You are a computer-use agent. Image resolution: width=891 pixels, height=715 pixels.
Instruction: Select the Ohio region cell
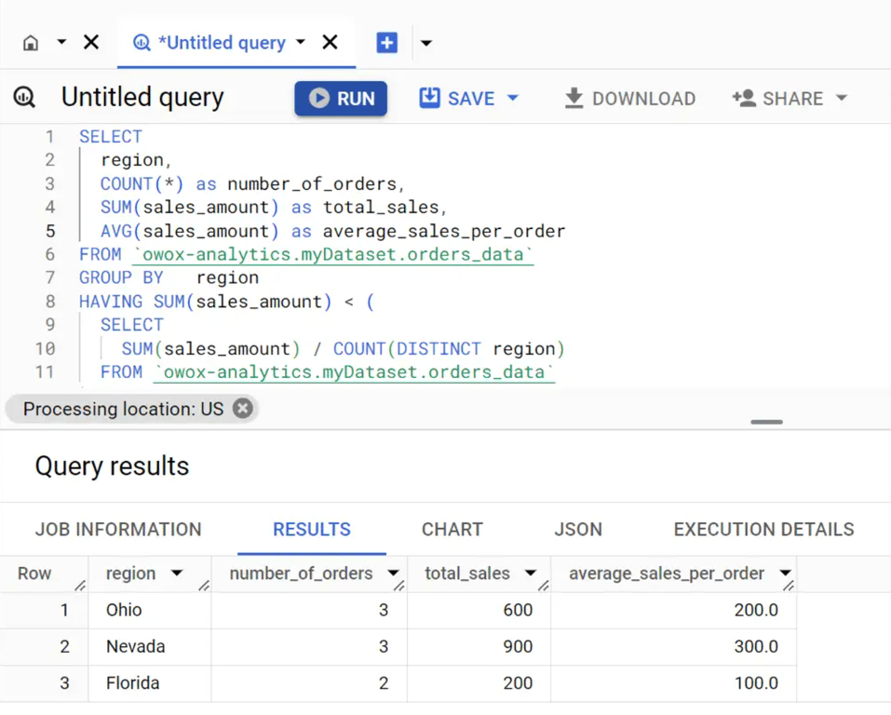pyautogui.click(x=150, y=610)
